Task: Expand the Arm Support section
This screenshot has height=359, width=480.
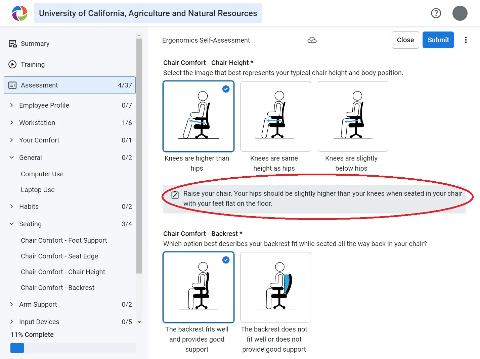Action: (x=12, y=304)
